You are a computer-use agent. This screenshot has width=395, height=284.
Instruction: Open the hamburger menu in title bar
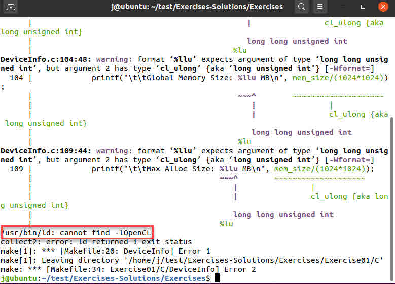(320, 7)
